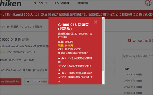Close the red C1000-016 promotion popup
153x95 pixels.
pos(96,22)
